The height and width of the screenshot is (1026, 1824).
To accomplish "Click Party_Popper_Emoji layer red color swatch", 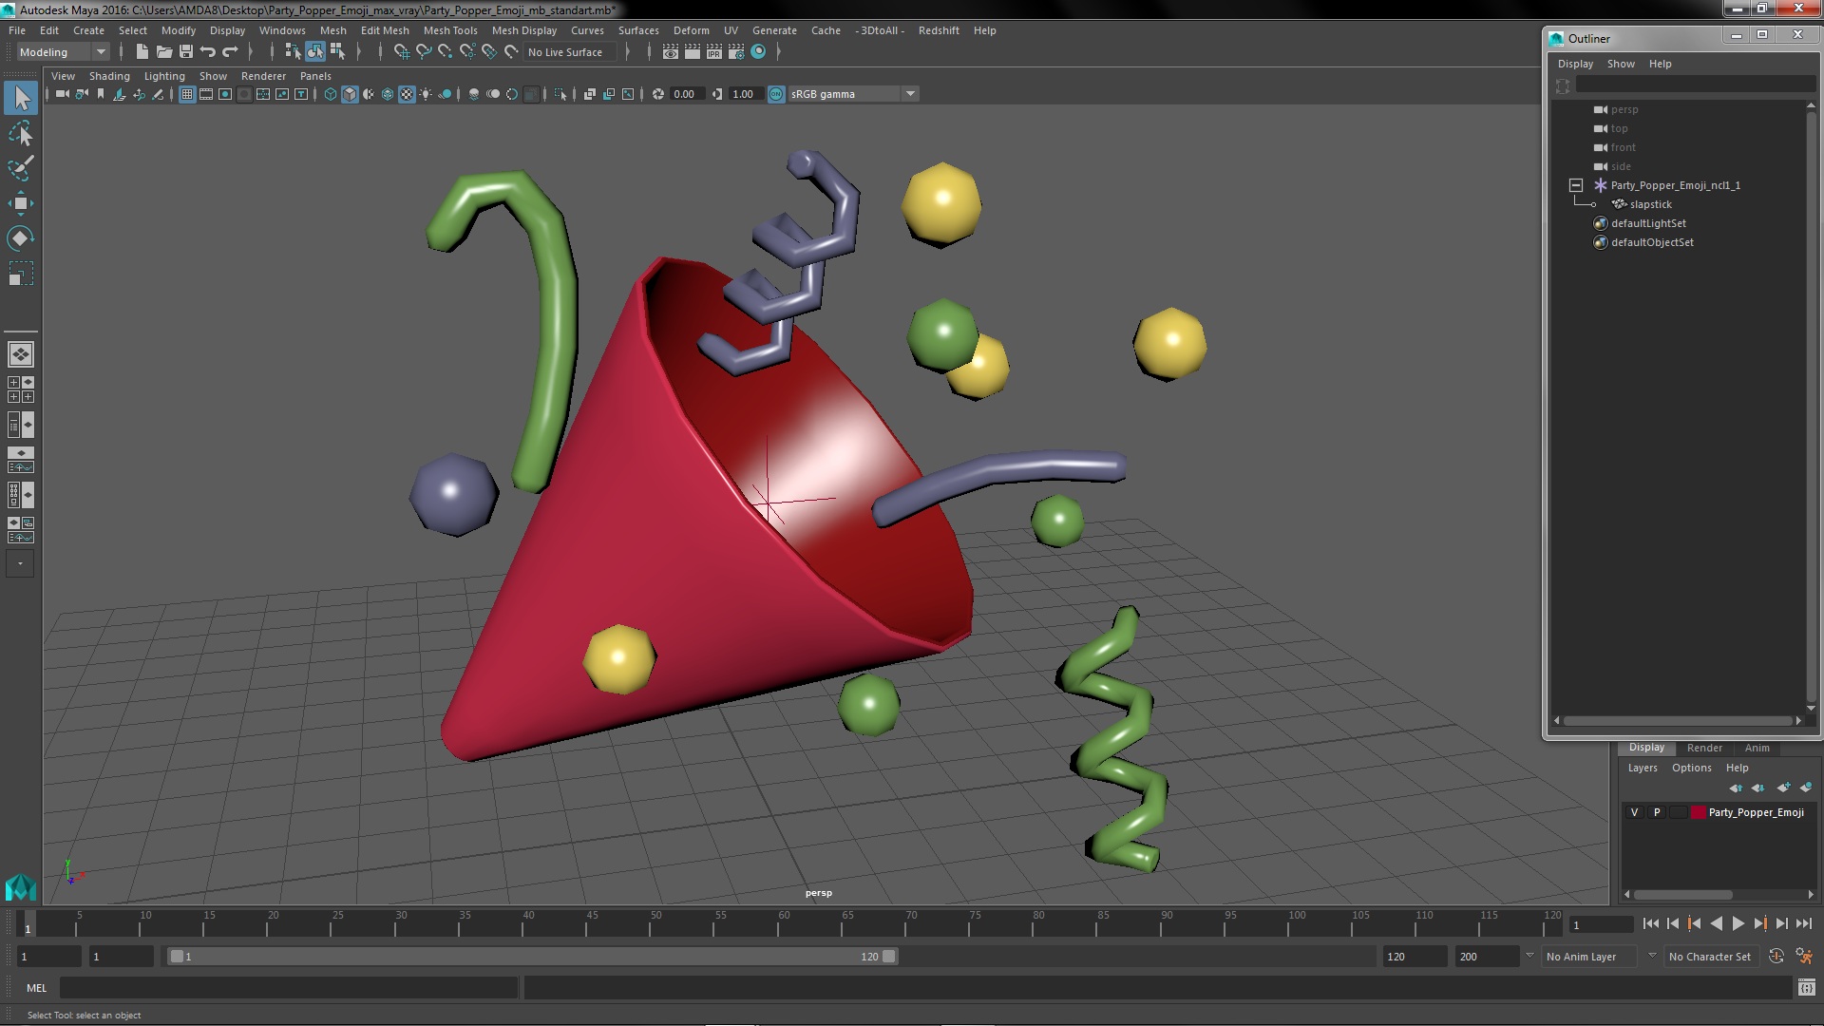I will click(x=1698, y=812).
